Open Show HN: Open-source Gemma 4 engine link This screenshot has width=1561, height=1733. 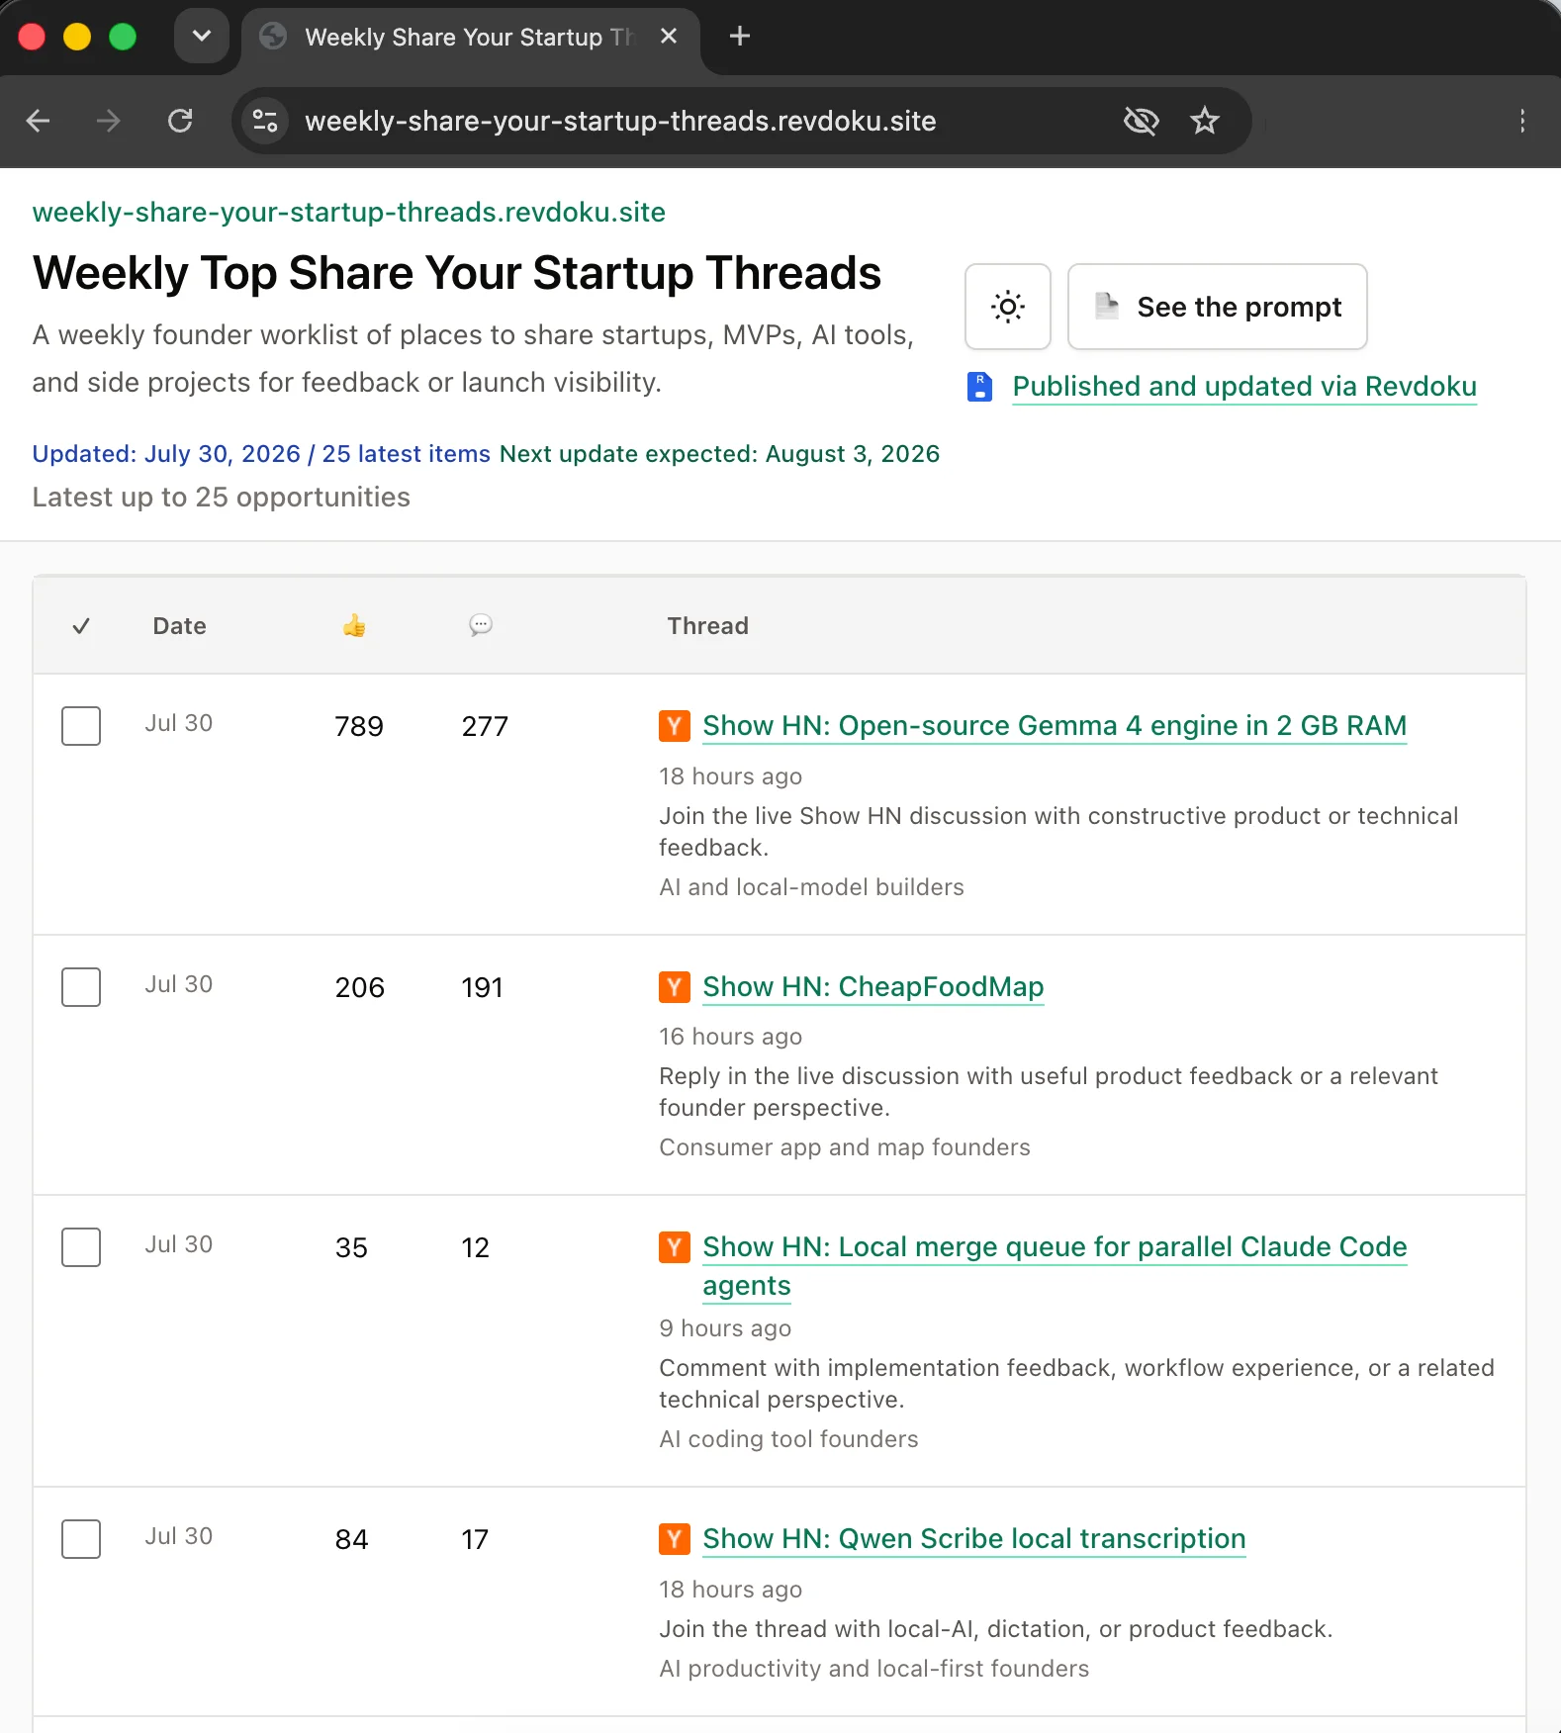pos(1055,726)
